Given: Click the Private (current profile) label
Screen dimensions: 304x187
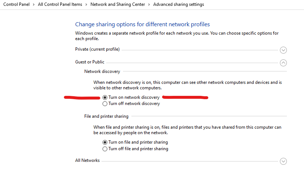Looking at the screenshot, I should click(x=97, y=49).
